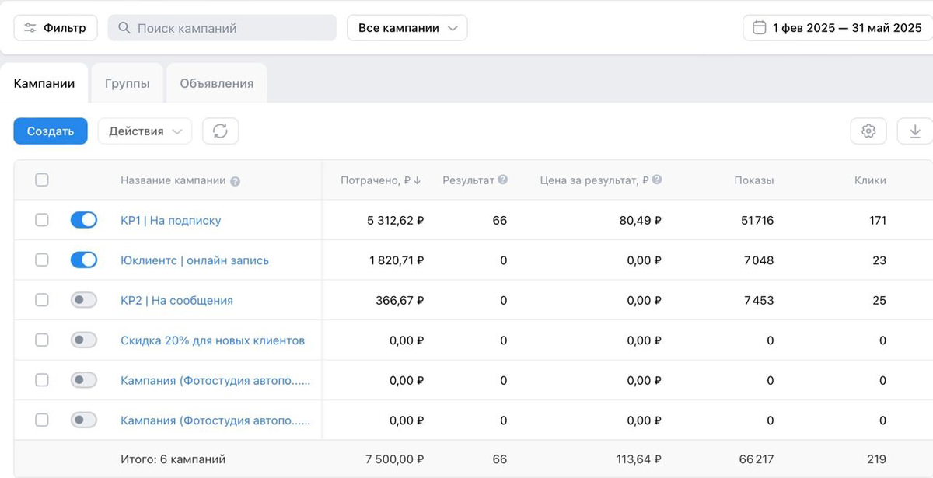Click the help icon near Название кампании
The height and width of the screenshot is (478, 933).
[236, 180]
